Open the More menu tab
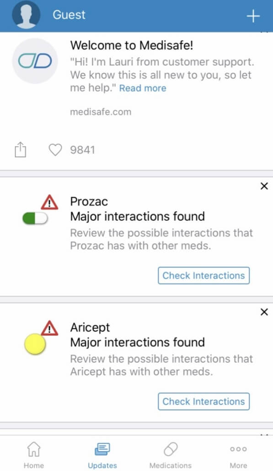 (x=238, y=455)
